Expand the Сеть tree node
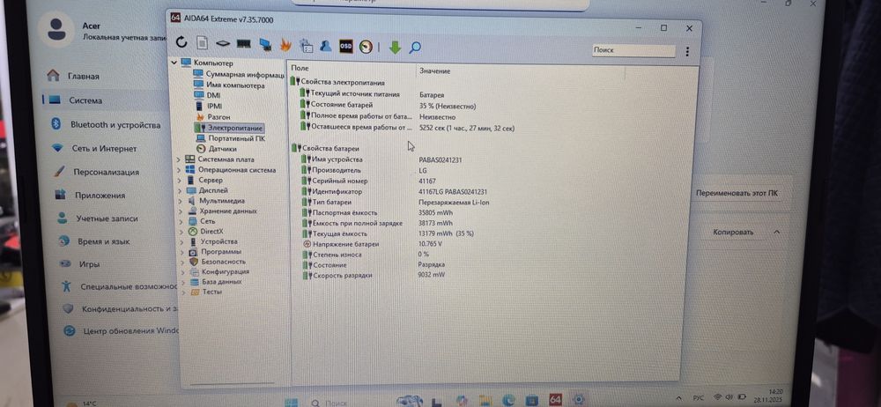The width and height of the screenshot is (881, 407). point(181,221)
